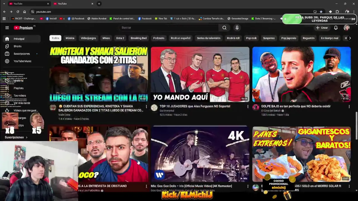
Task: Open the notifications bell
Action: click(x=336, y=28)
